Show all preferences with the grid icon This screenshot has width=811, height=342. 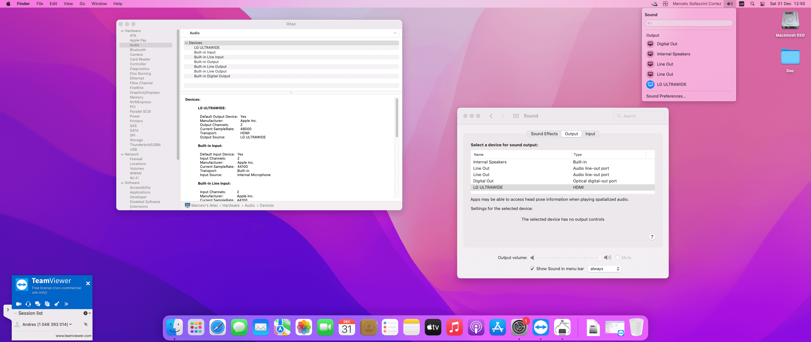tap(516, 116)
